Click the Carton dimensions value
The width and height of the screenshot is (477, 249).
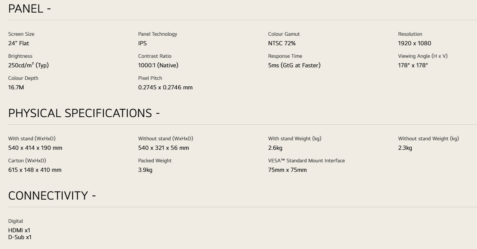(x=35, y=170)
